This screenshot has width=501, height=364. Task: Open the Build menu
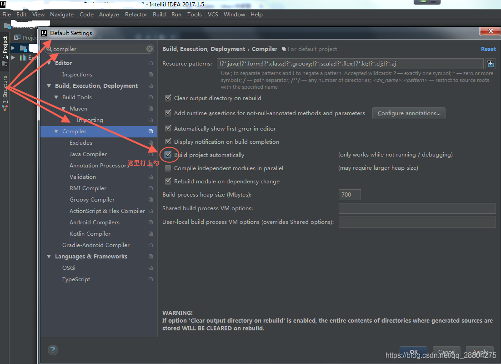tap(159, 15)
